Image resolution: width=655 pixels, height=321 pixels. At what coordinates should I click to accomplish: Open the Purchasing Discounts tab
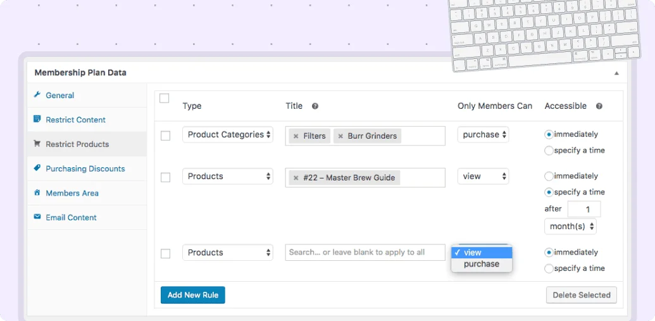point(87,169)
